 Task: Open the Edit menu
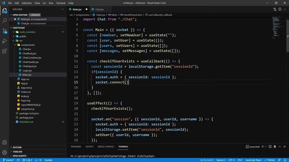point(17,3)
